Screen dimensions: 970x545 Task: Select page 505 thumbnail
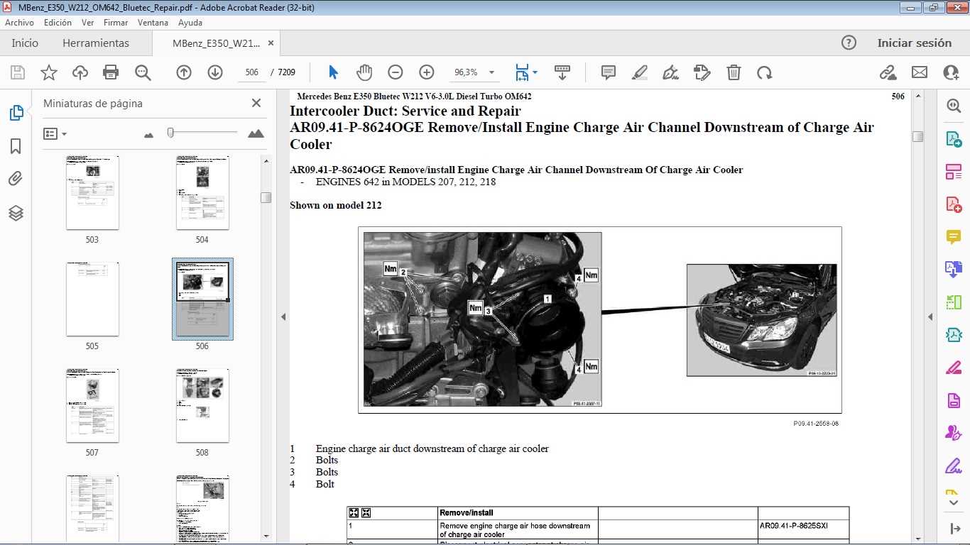coord(92,299)
